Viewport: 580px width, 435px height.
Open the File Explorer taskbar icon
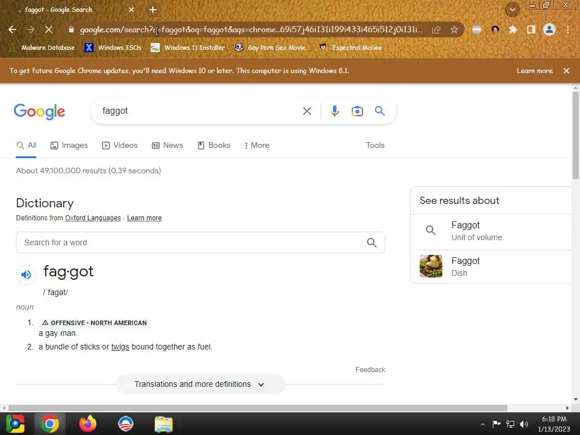(x=164, y=424)
